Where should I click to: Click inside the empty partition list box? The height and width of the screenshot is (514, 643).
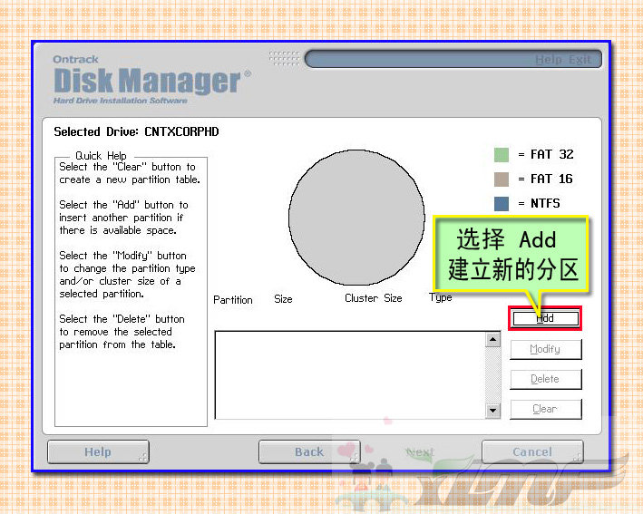point(350,375)
